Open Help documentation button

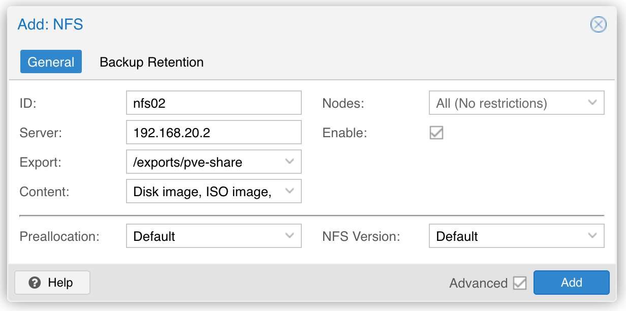pyautogui.click(x=52, y=283)
